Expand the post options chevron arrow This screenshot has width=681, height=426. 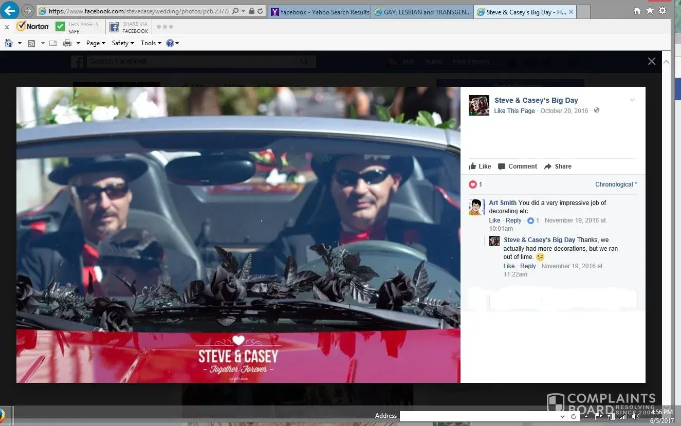[632, 100]
